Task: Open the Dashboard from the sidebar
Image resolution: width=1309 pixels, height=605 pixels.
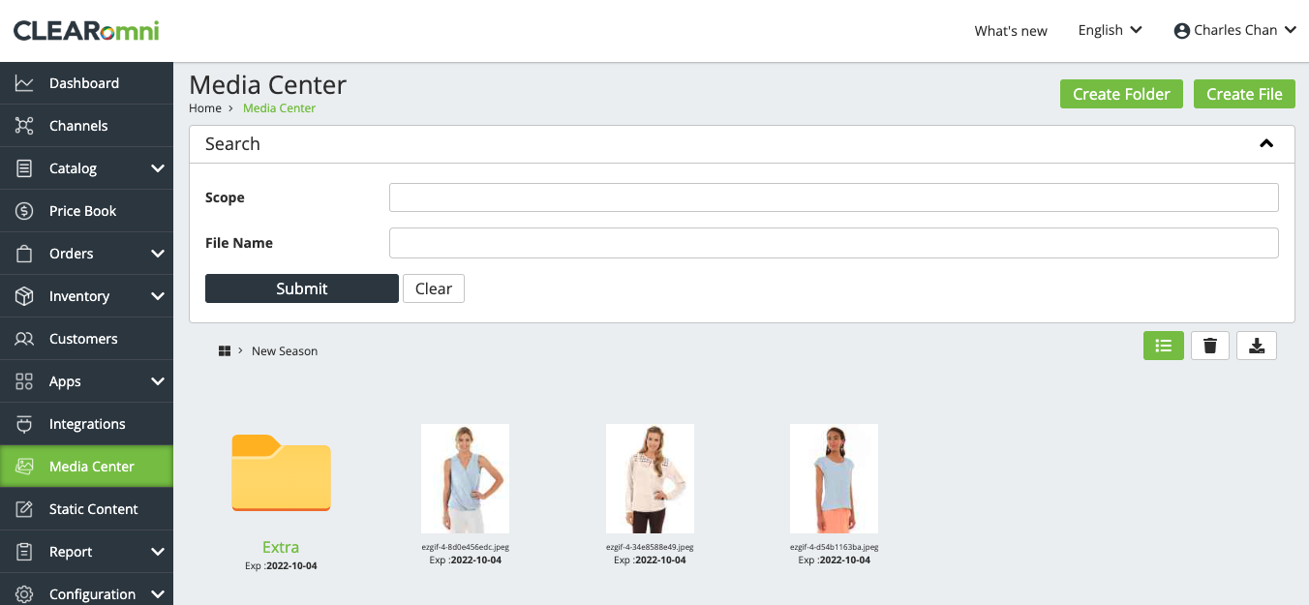Action: [x=84, y=83]
